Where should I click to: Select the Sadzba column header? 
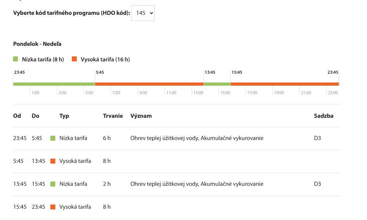click(x=323, y=116)
